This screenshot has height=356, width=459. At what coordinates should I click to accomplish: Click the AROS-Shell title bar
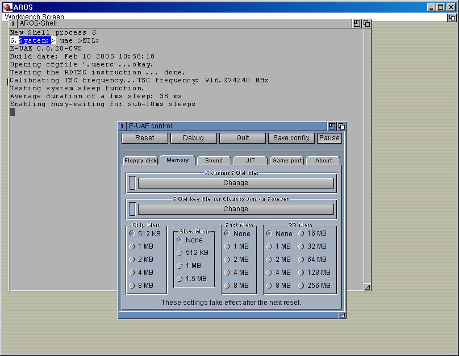(x=185, y=23)
